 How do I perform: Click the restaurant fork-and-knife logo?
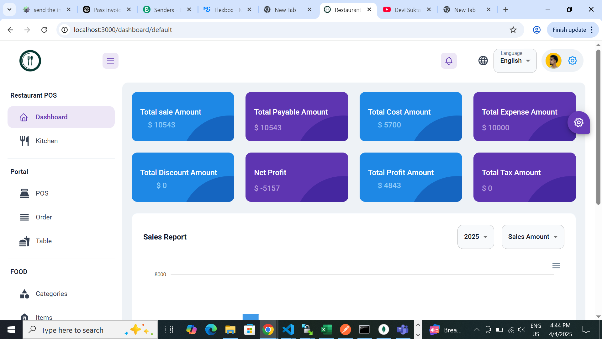[30, 61]
